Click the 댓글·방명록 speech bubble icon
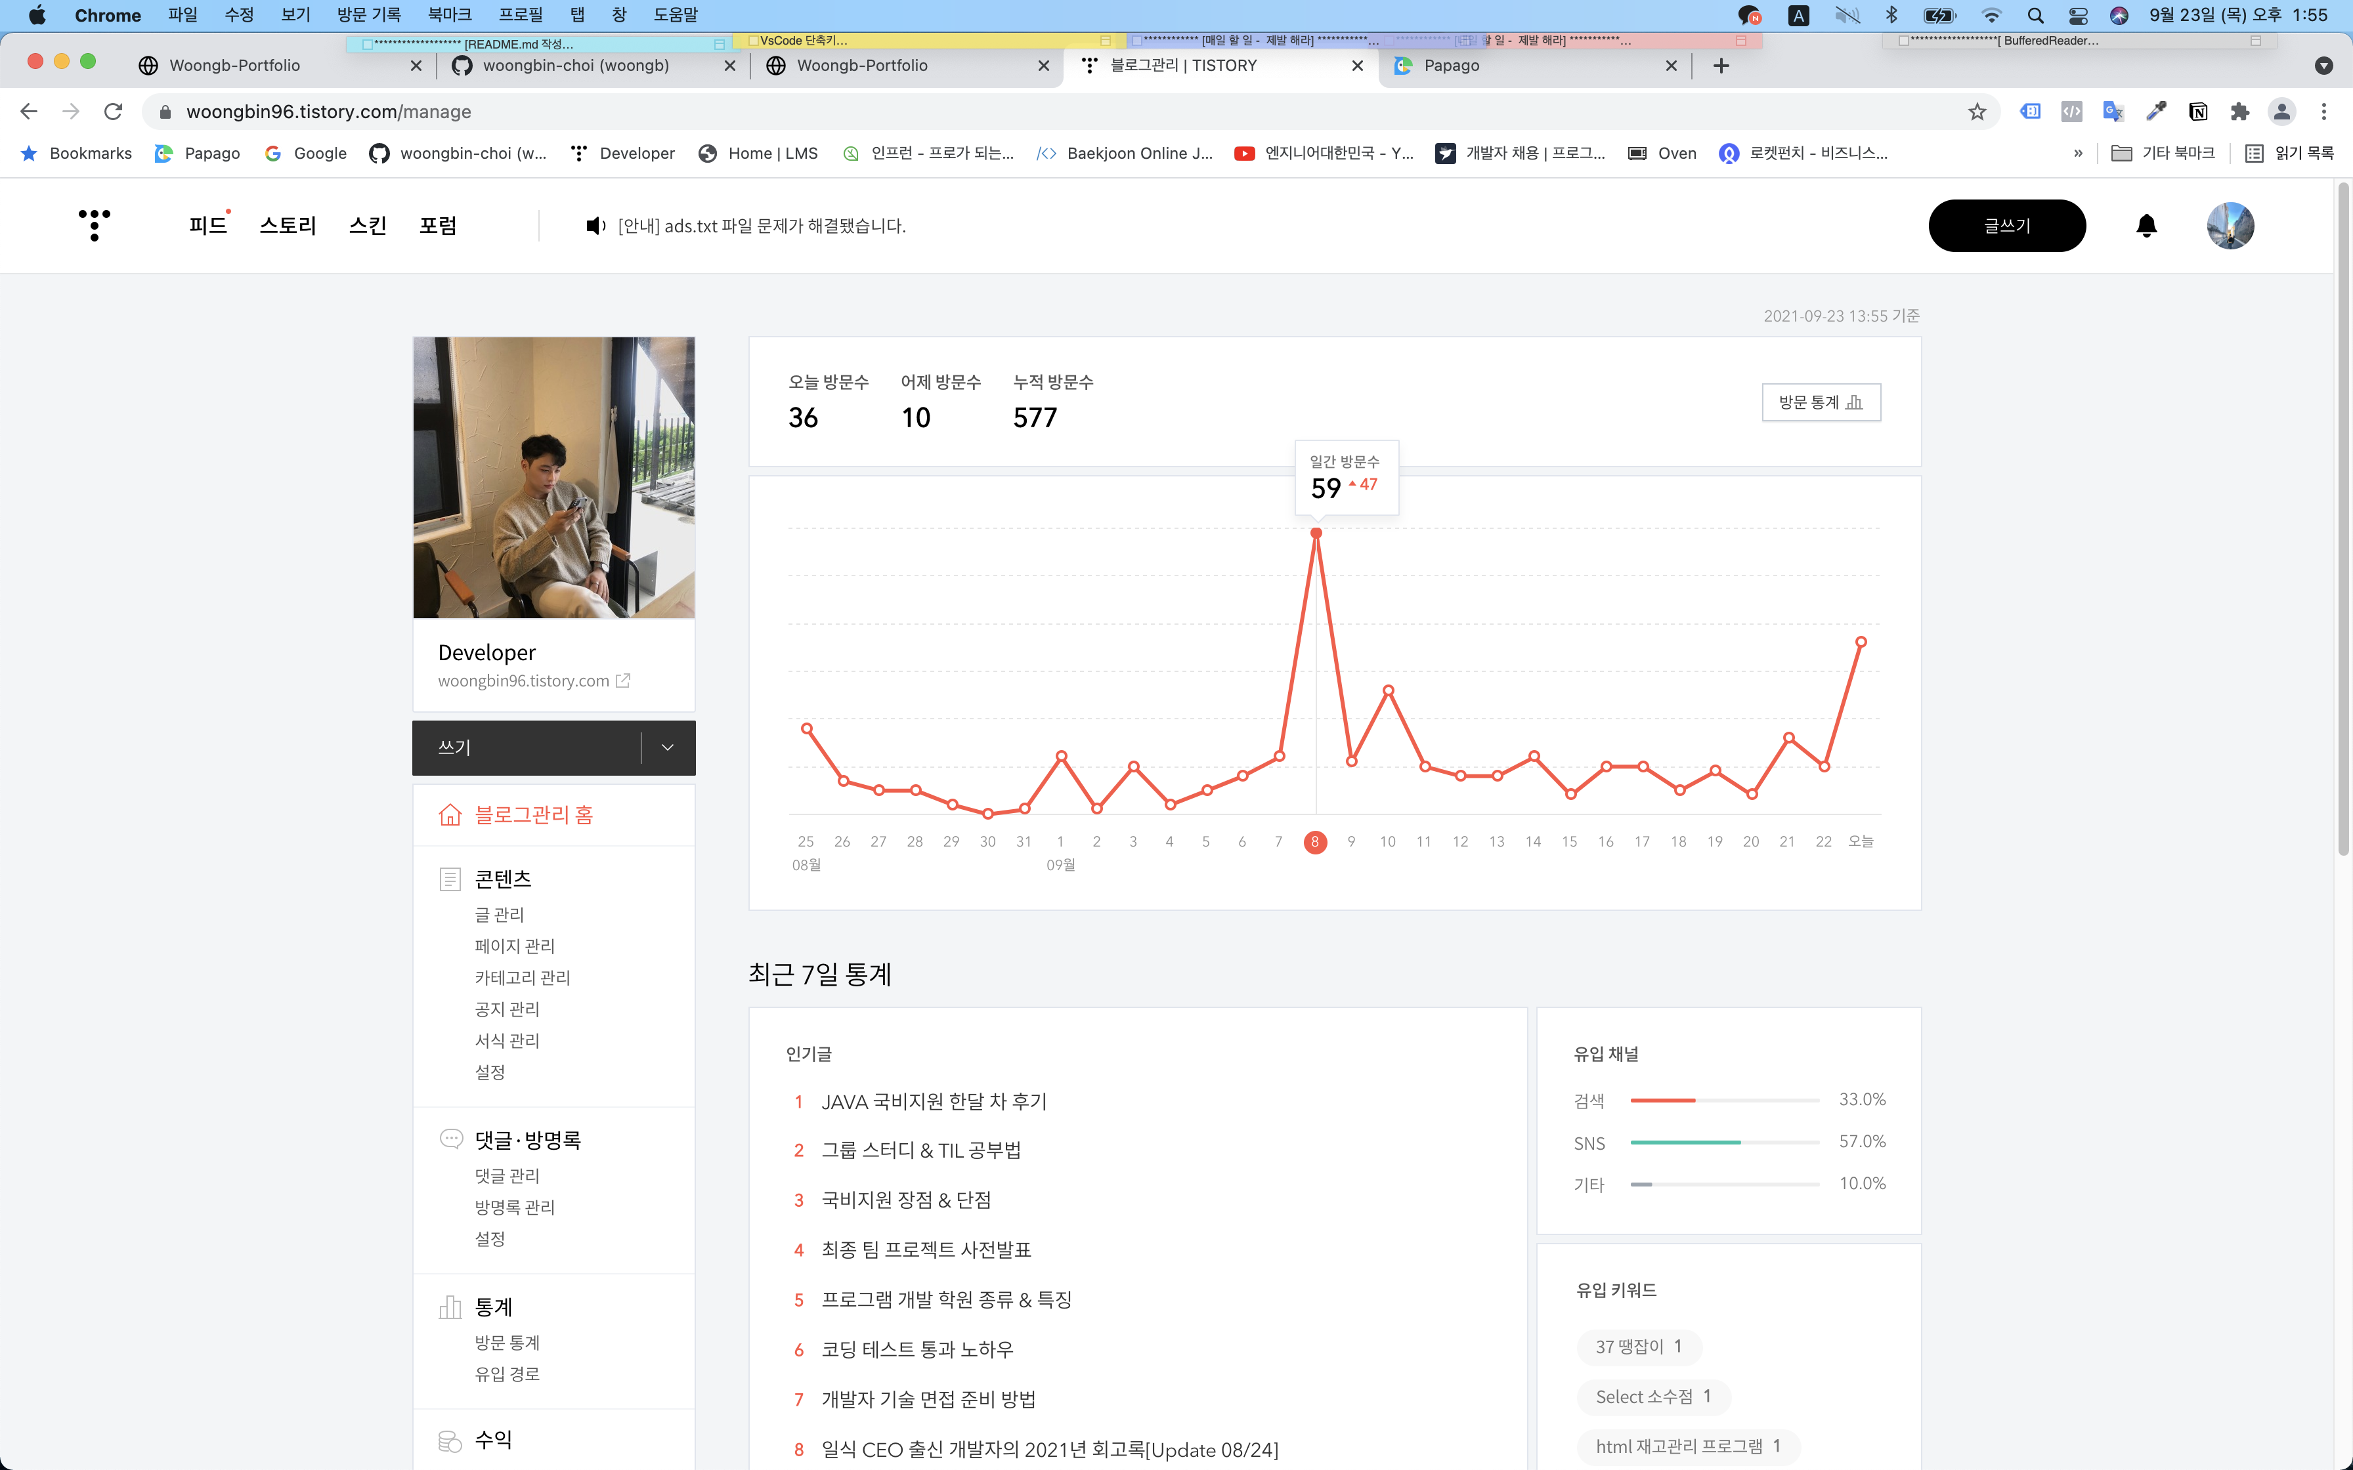 pyautogui.click(x=450, y=1139)
